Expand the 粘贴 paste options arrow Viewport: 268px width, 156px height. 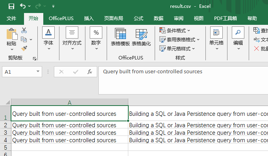[12, 49]
